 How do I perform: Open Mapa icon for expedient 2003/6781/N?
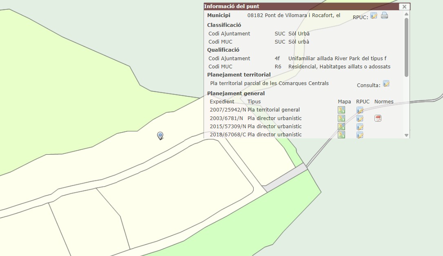coord(341,118)
